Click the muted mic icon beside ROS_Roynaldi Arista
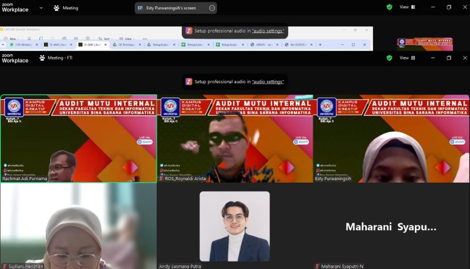The width and height of the screenshot is (470, 269). [161, 179]
